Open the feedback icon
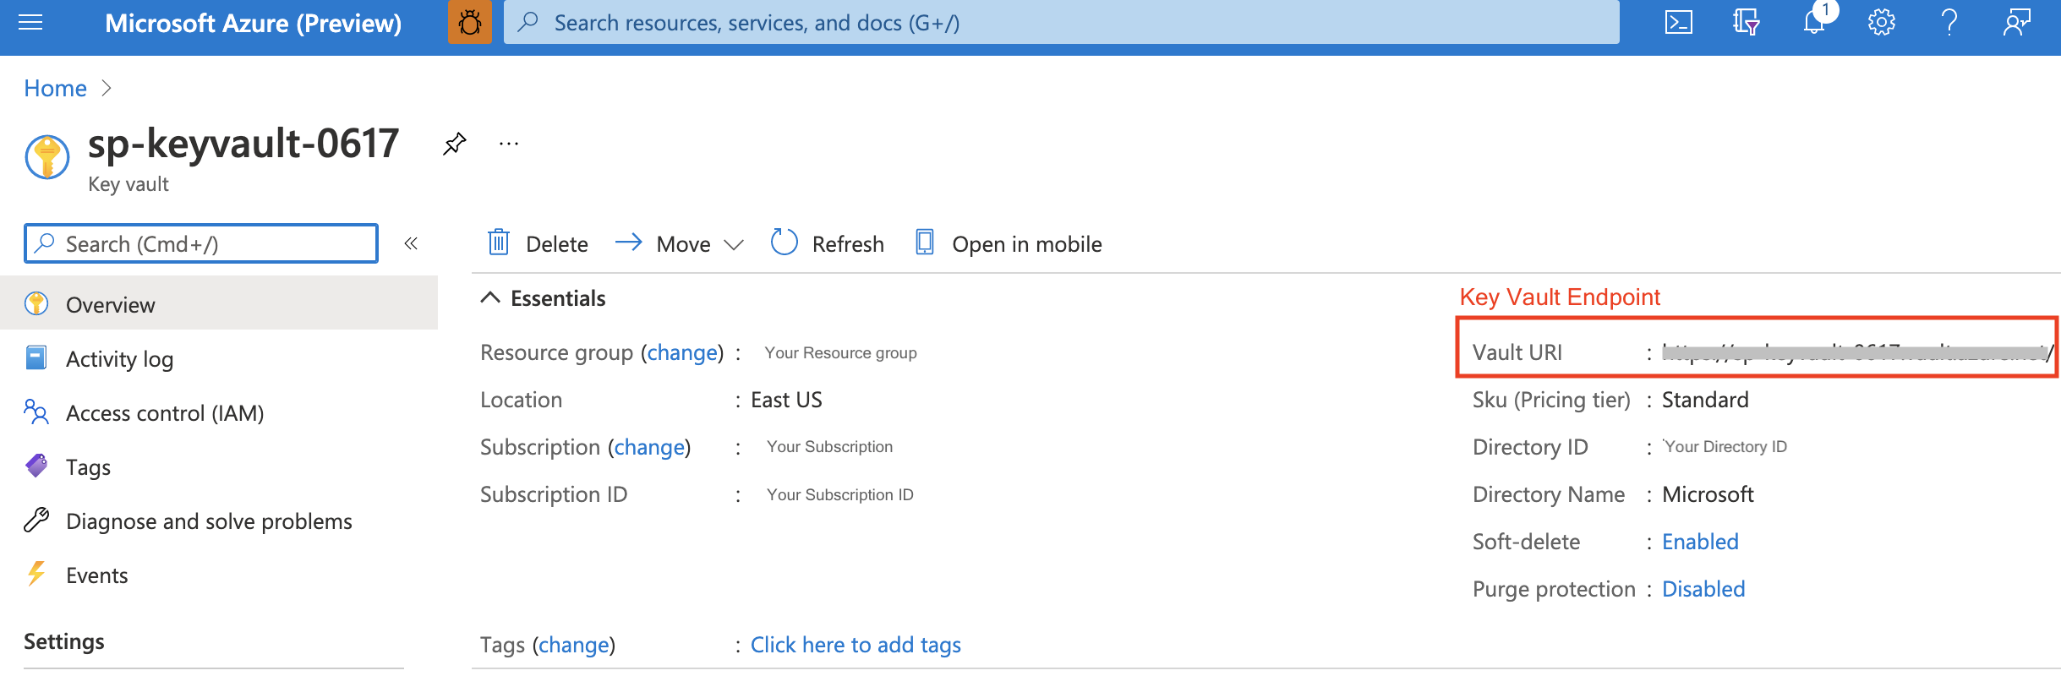The width and height of the screenshot is (2061, 676). click(2017, 23)
